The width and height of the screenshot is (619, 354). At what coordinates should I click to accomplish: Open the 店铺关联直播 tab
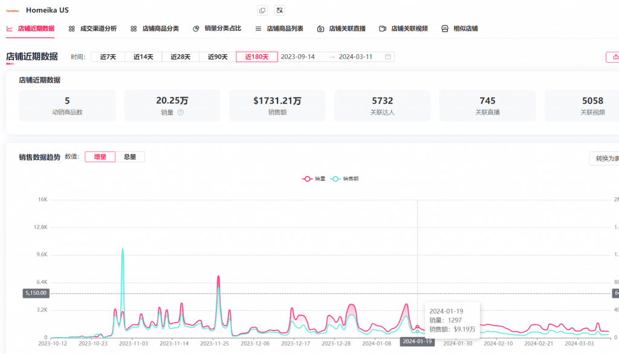coord(341,28)
